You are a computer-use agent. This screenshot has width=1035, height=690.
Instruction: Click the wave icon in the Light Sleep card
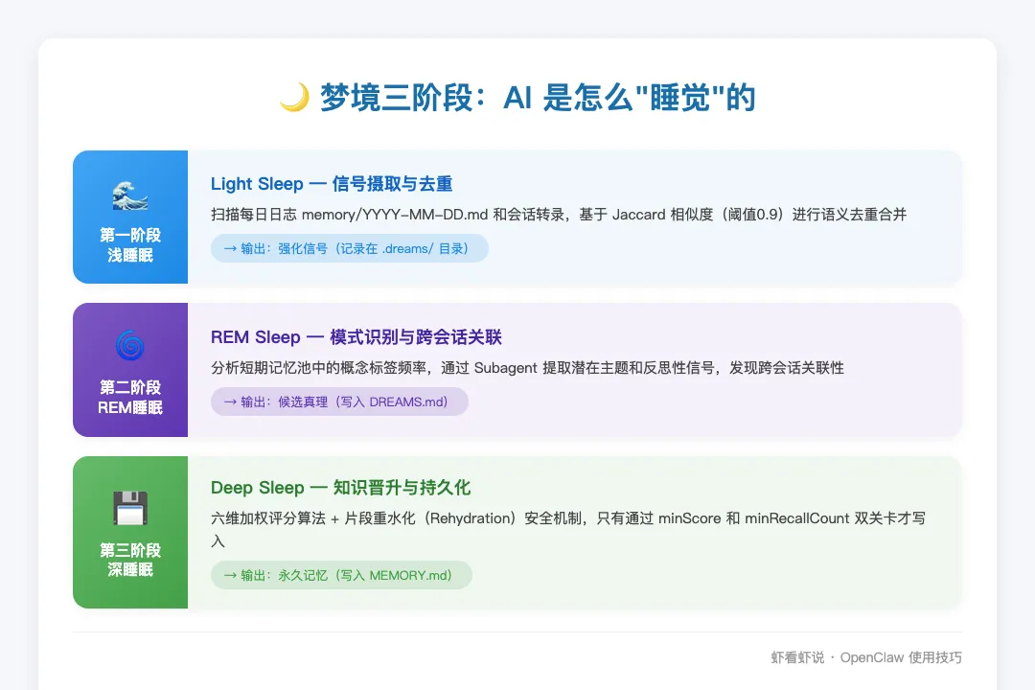(130, 195)
